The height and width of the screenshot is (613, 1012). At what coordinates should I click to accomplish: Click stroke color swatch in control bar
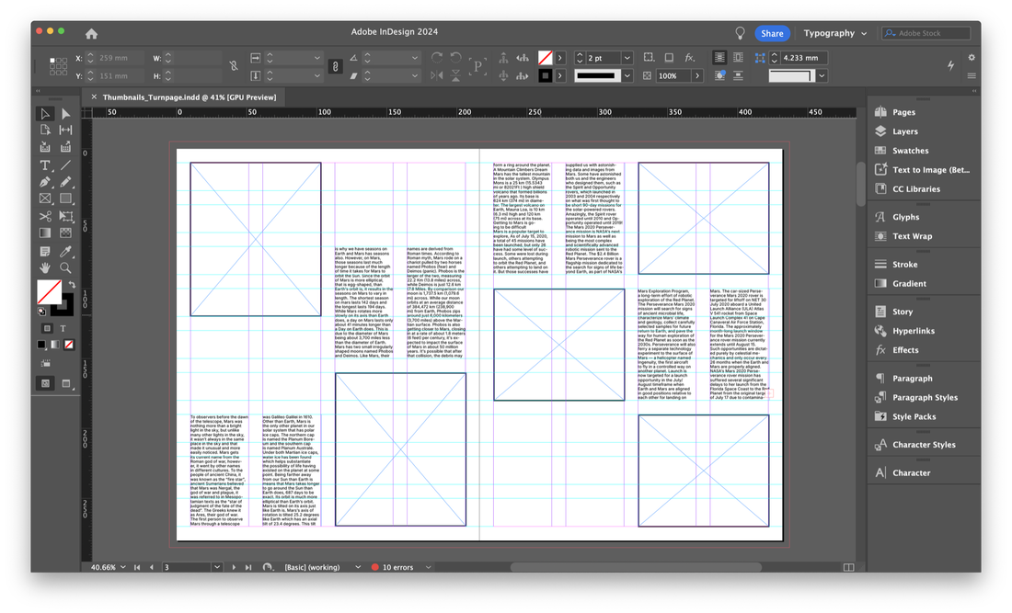[546, 75]
